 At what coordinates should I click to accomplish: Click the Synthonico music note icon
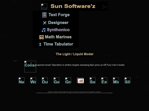pos(44,30)
